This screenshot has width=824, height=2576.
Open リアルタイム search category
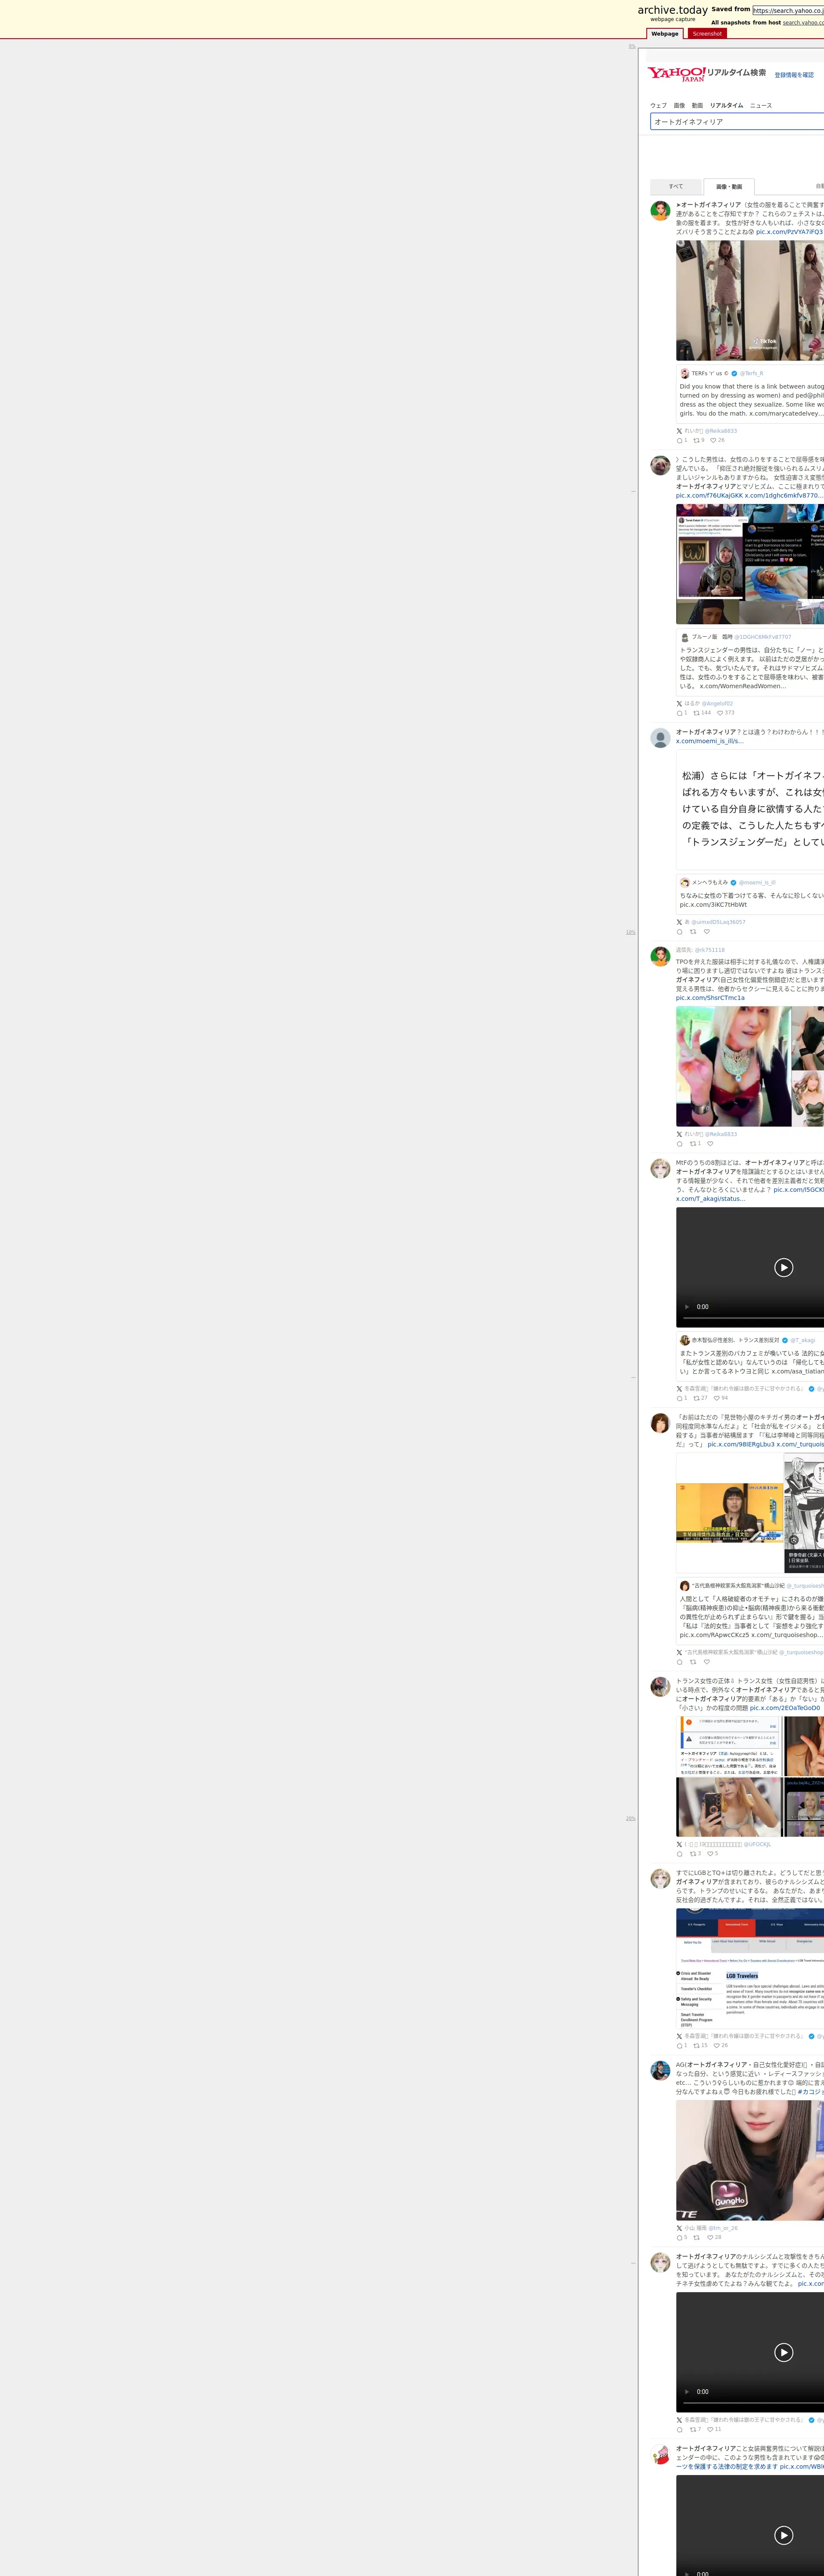point(727,105)
